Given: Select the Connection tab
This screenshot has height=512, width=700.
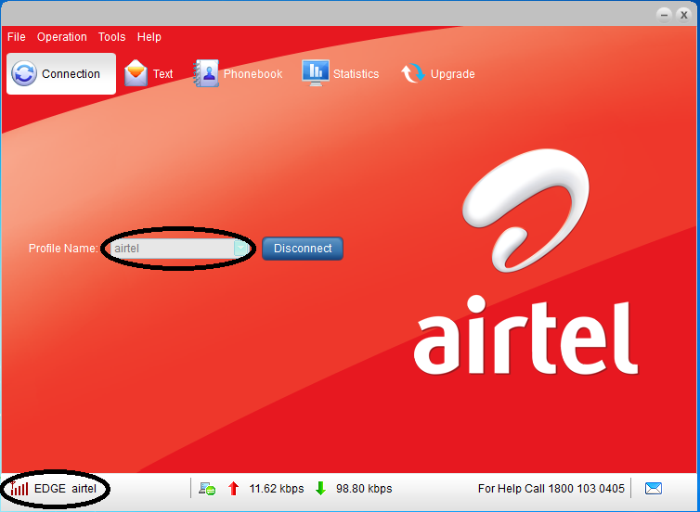Looking at the screenshot, I should click(x=61, y=73).
